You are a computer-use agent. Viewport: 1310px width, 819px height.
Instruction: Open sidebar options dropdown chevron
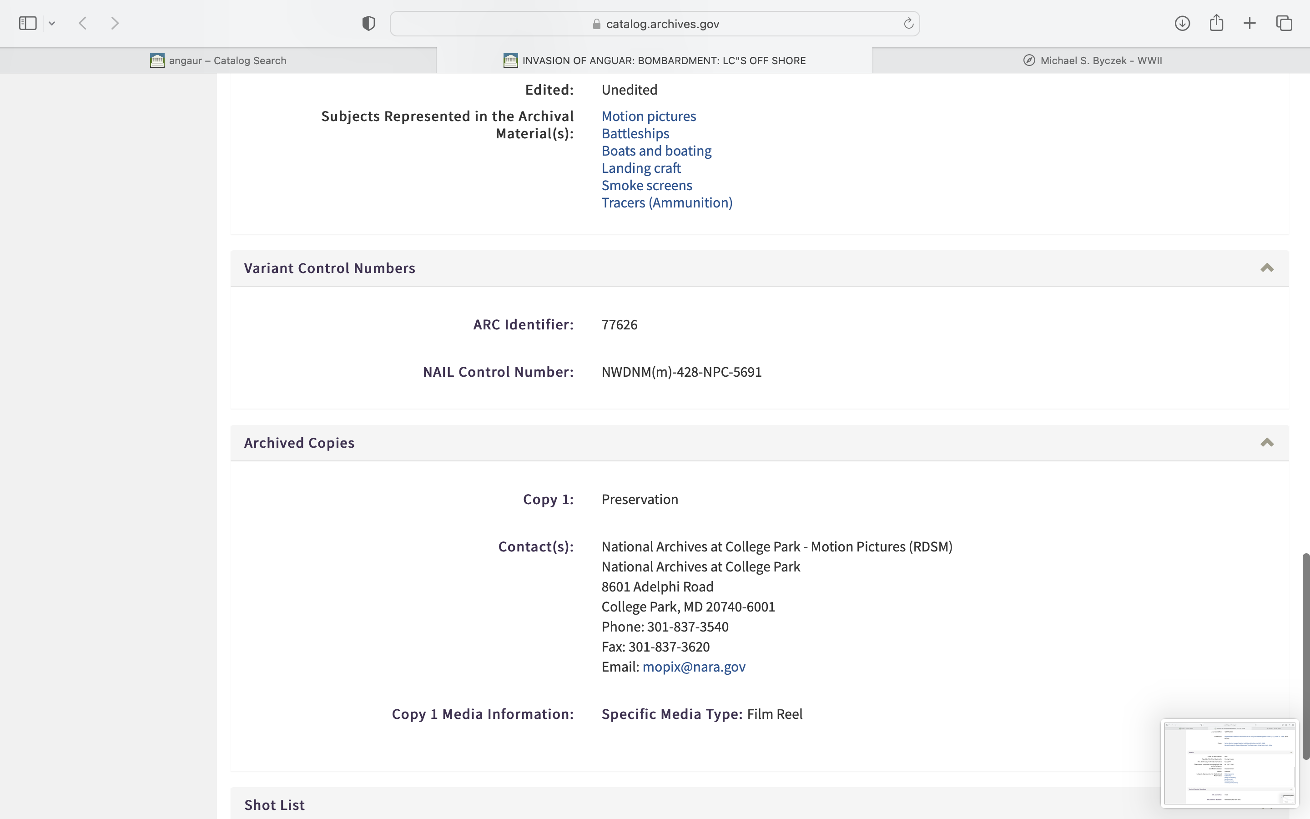click(x=52, y=23)
